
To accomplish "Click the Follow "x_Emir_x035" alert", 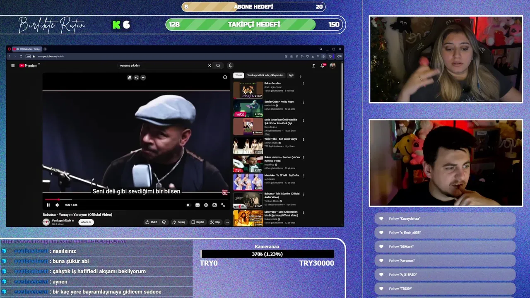I will [x=445, y=233].
